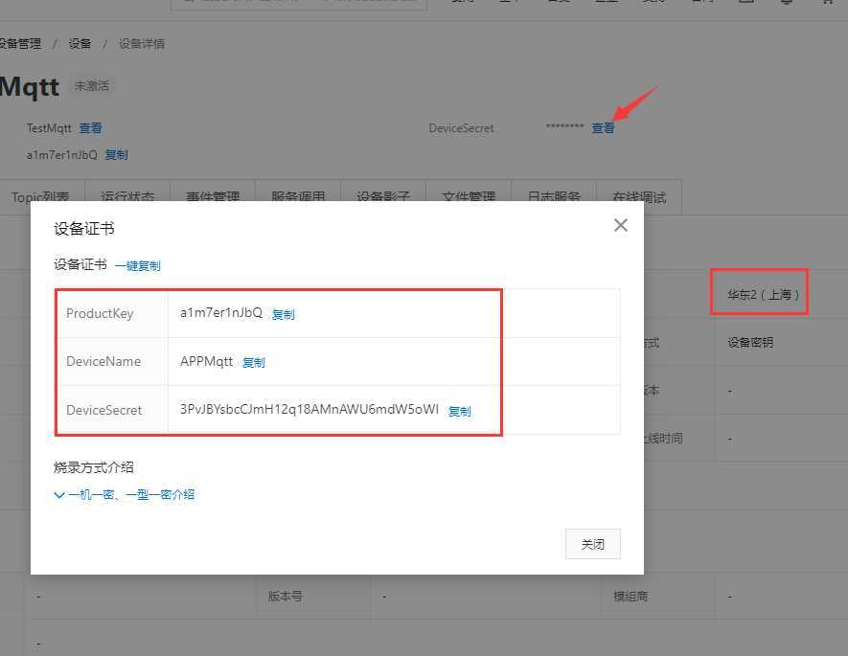
Task: Go to 设备 in breadcrumb
Action: pos(80,44)
